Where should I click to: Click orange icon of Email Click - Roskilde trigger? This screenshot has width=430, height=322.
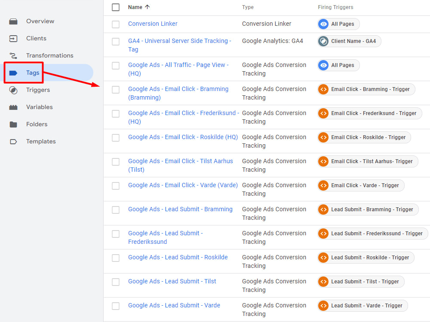click(324, 137)
